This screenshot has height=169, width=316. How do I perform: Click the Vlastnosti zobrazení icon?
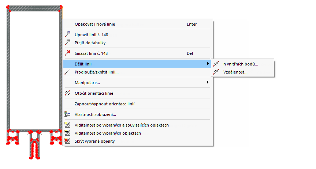click(x=67, y=114)
